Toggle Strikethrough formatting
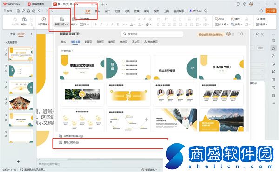The height and width of the screenshot is (172, 279). (118, 25)
